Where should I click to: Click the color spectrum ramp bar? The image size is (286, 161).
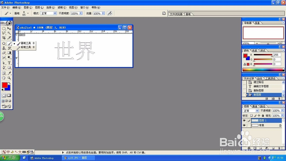[263, 70]
